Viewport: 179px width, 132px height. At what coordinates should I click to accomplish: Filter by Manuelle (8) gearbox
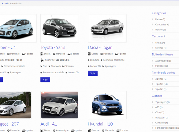click(x=162, y=66)
